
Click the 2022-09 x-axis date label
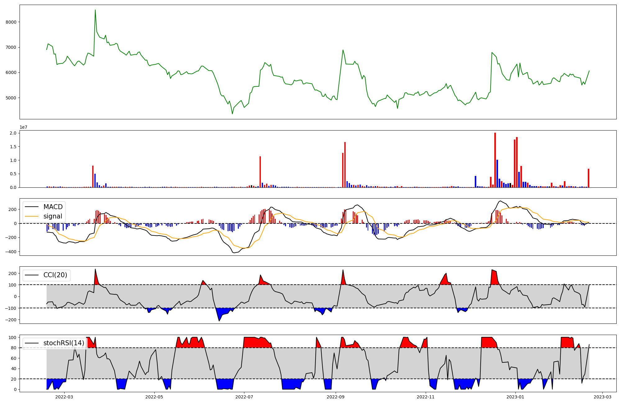click(336, 397)
